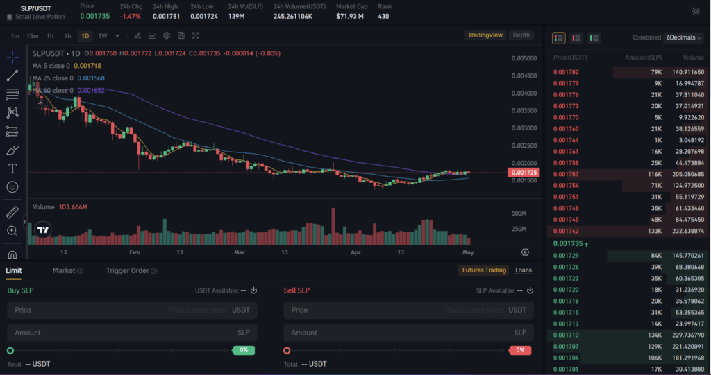
Task: Switch chart to 4h interval
Action: click(67, 36)
